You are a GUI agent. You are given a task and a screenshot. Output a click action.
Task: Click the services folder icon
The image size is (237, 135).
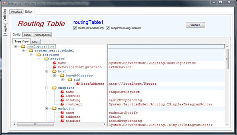click(39, 55)
